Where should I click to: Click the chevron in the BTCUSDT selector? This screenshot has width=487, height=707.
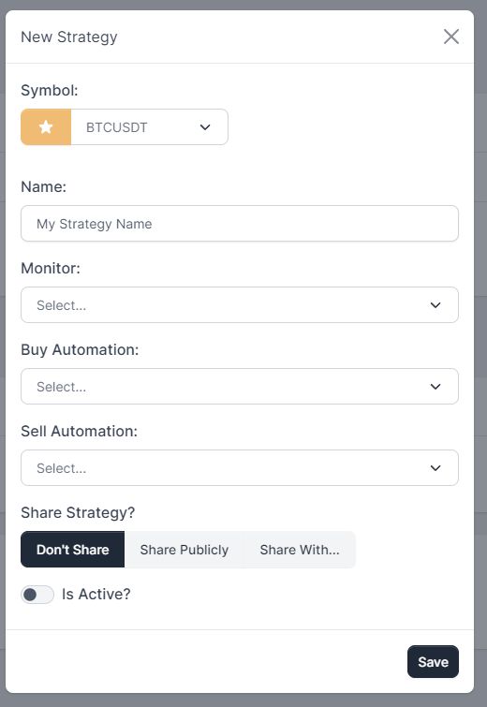pos(205,127)
